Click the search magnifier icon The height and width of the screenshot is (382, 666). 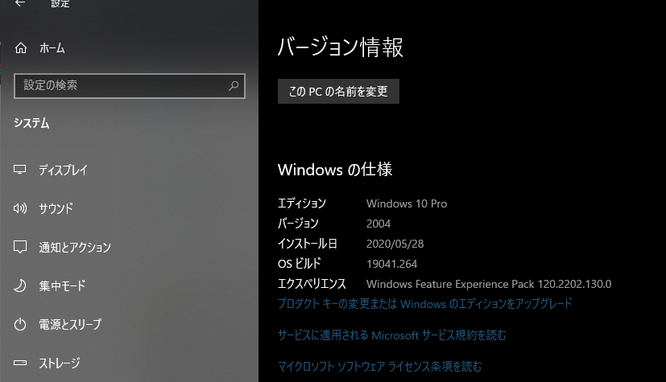coord(234,85)
